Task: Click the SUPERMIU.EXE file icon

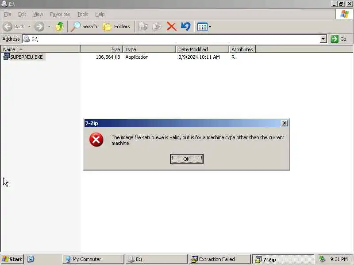Action: pyautogui.click(x=6, y=57)
